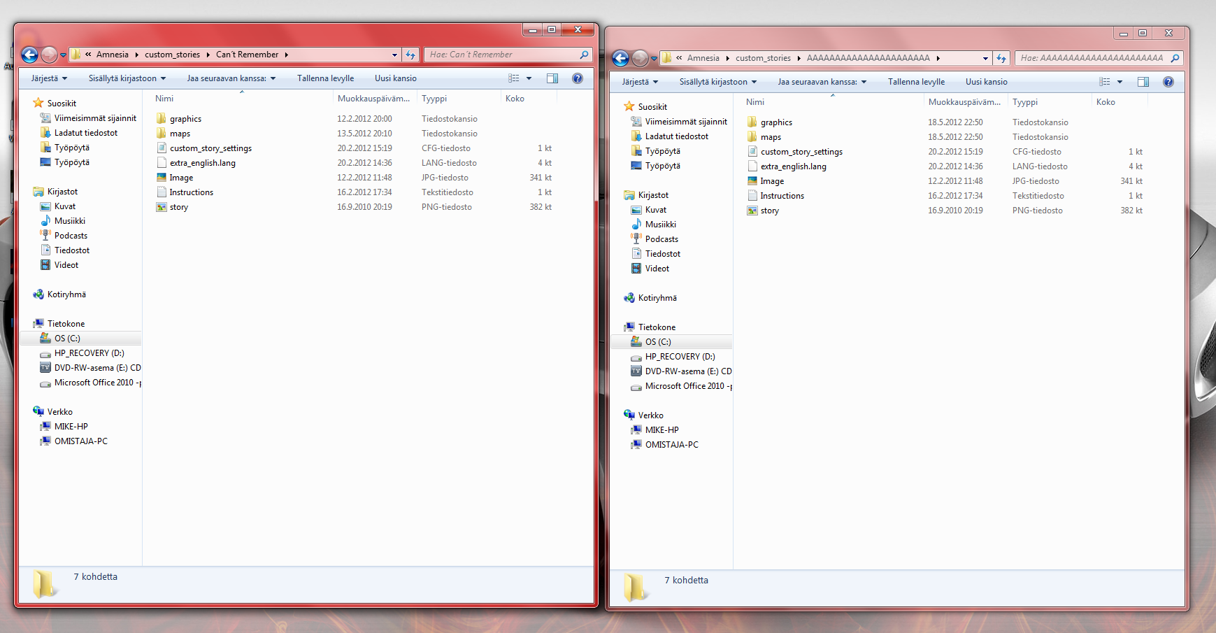Open help icon in the left window
The width and height of the screenshot is (1216, 633).
tap(578, 78)
